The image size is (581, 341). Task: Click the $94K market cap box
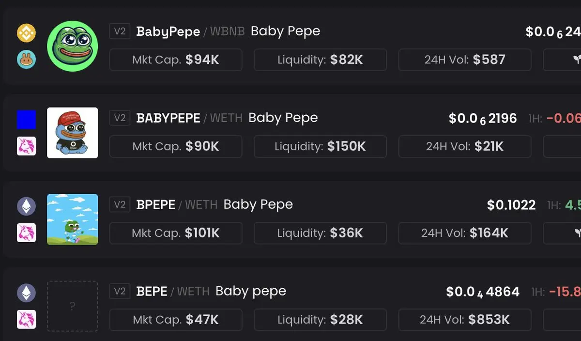pyautogui.click(x=176, y=60)
